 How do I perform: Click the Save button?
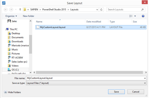tap(116, 92)
